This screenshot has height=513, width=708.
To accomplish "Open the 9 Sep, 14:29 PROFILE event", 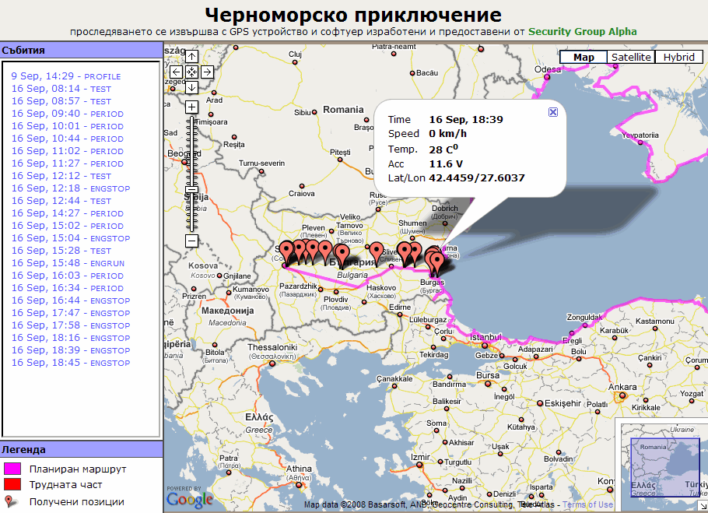I will click(65, 76).
